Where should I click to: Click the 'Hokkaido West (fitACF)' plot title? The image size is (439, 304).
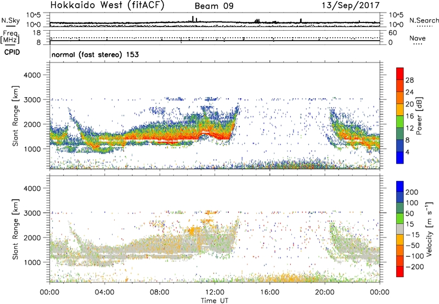pos(107,5)
